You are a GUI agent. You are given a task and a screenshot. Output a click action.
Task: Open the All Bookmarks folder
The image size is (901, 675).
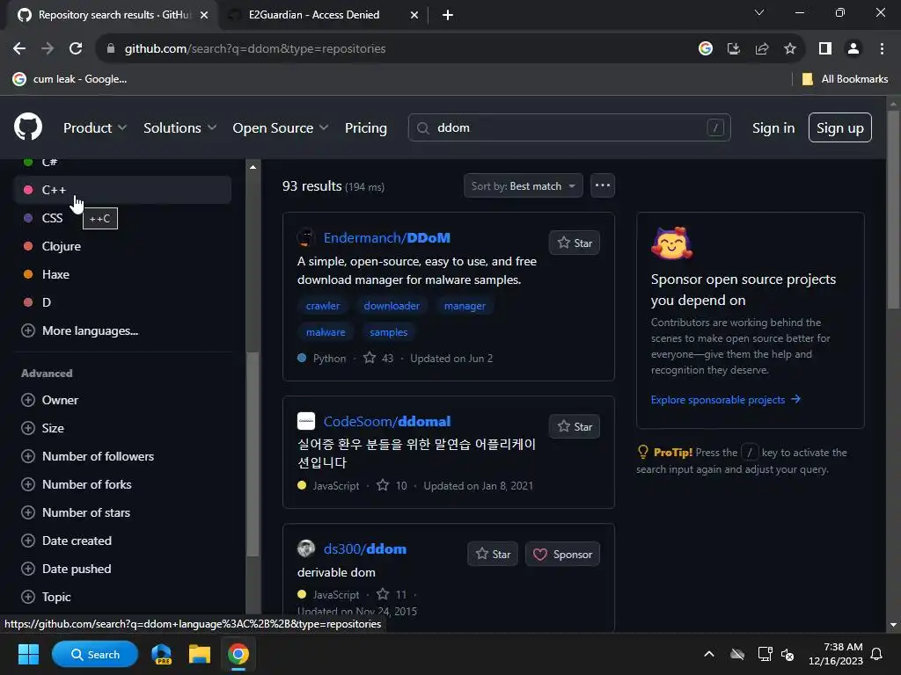845,79
